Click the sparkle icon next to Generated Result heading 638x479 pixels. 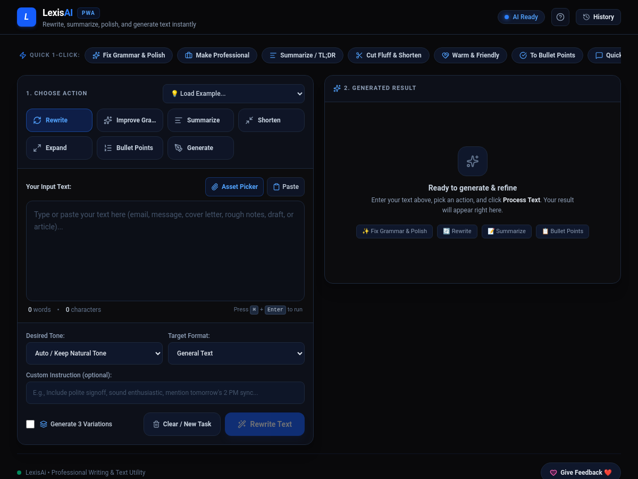tap(337, 88)
